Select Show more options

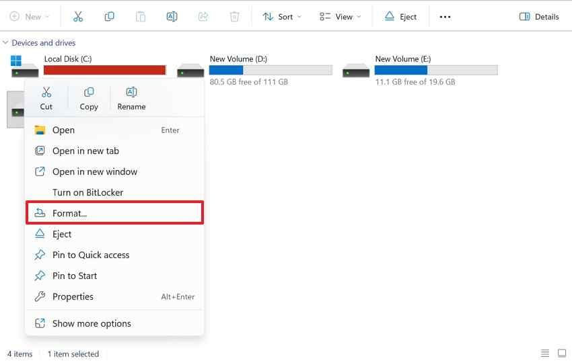pos(114,323)
